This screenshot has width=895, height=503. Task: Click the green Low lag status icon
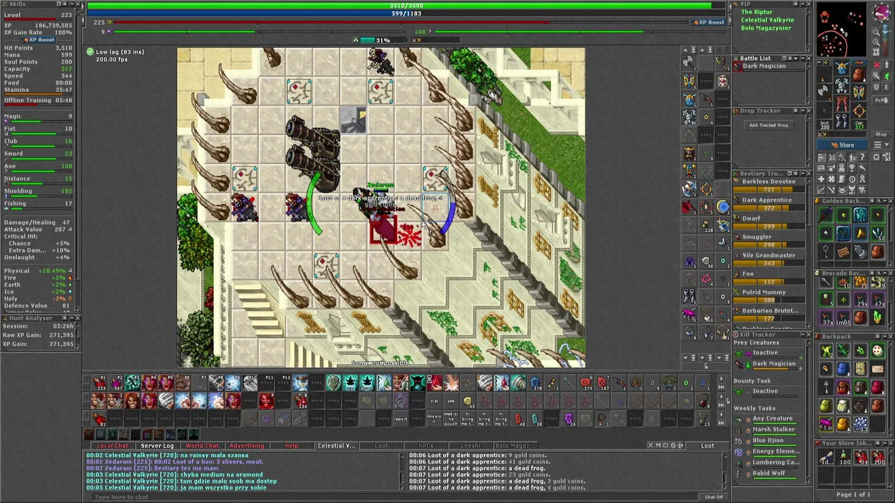[89, 52]
